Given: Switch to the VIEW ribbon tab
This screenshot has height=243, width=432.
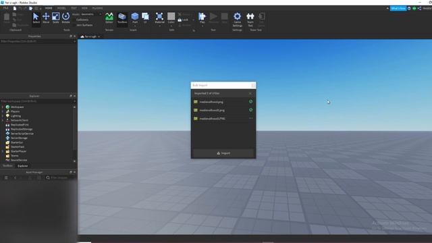Looking at the screenshot, I should [84, 8].
